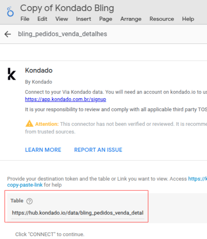Click the LEARN MORE link

[x=43, y=150]
